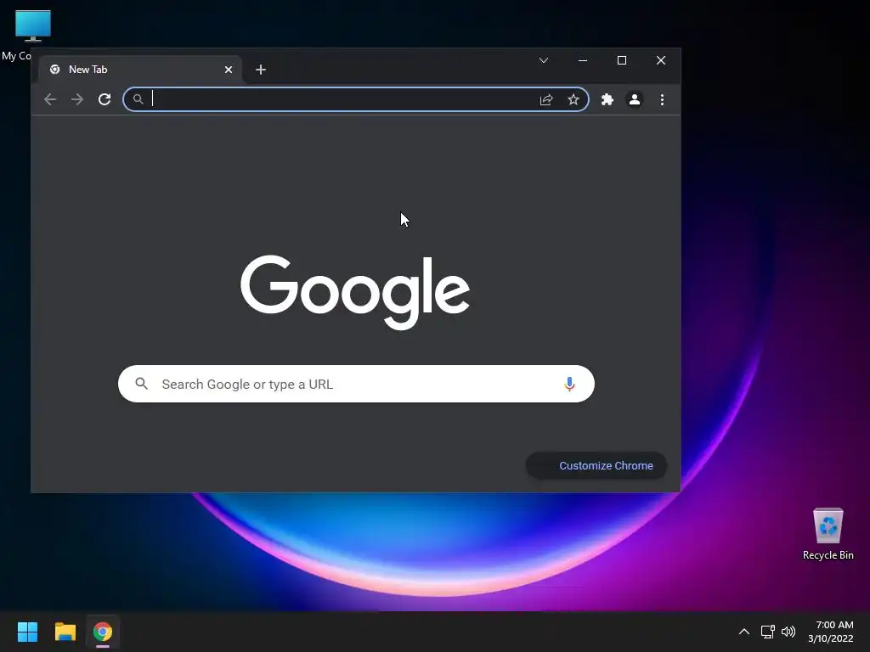Image resolution: width=870 pixels, height=652 pixels.
Task: Click the Customize Chrome button
Action: pos(596,466)
